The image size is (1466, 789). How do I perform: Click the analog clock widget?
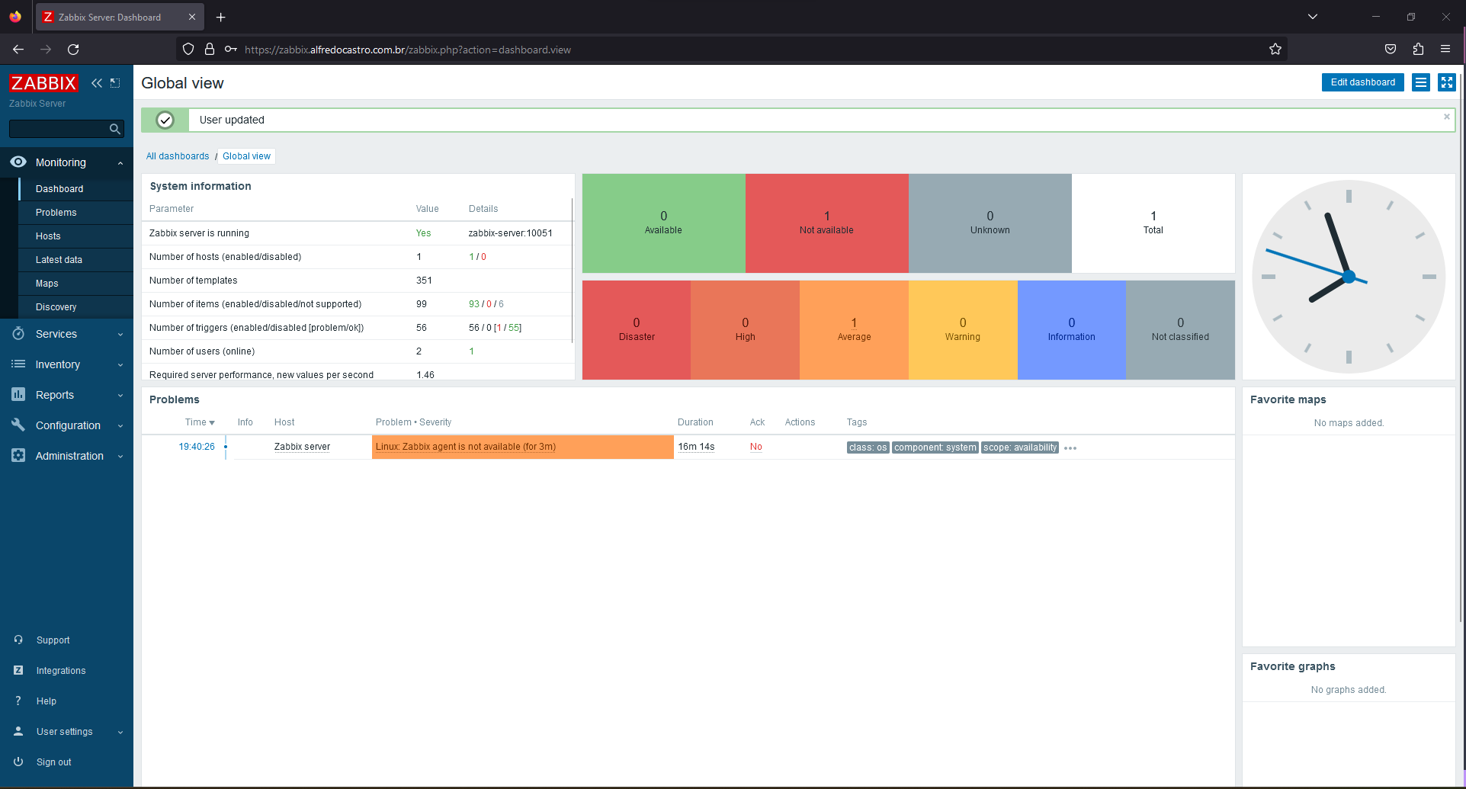(1349, 277)
